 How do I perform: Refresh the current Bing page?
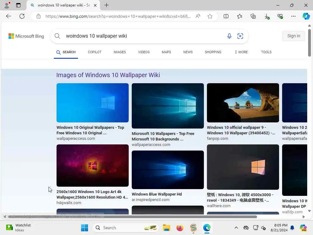[22, 16]
